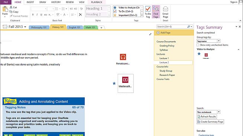Increase the indent
Image resolution: width=243 pixels, height=136 pixels.
point(76,9)
